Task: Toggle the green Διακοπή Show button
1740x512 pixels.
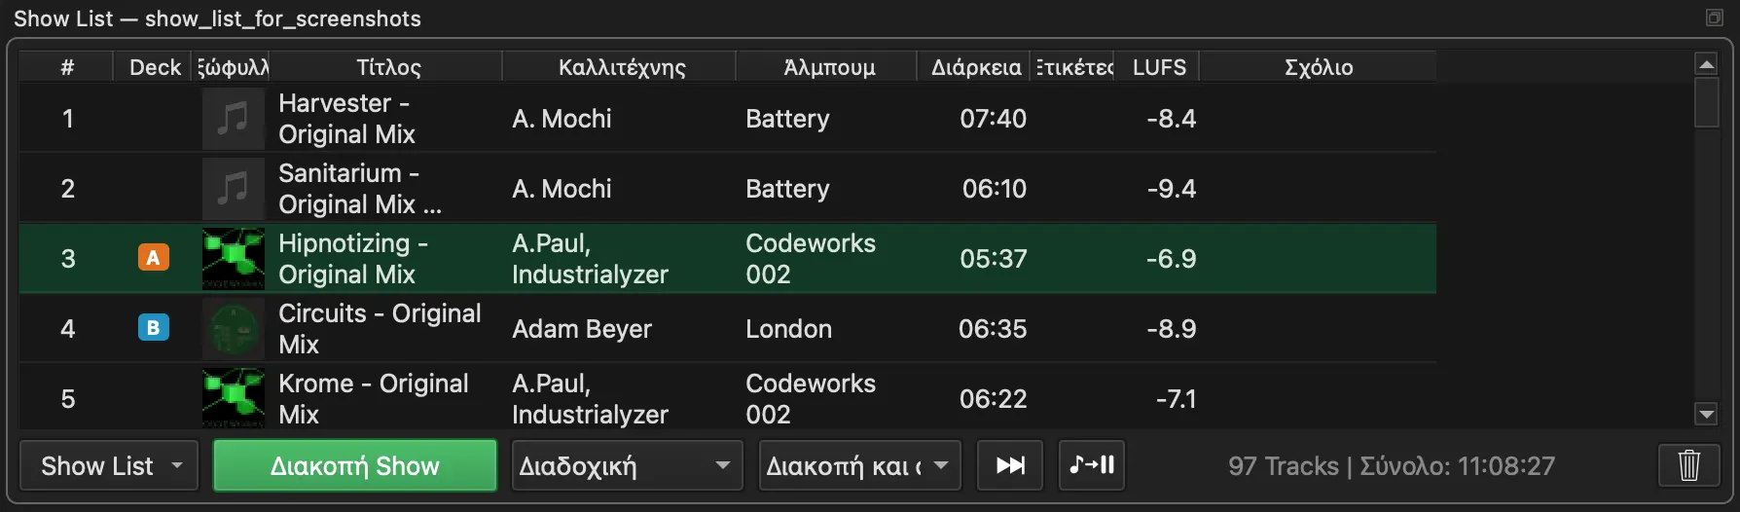Action: [355, 465]
